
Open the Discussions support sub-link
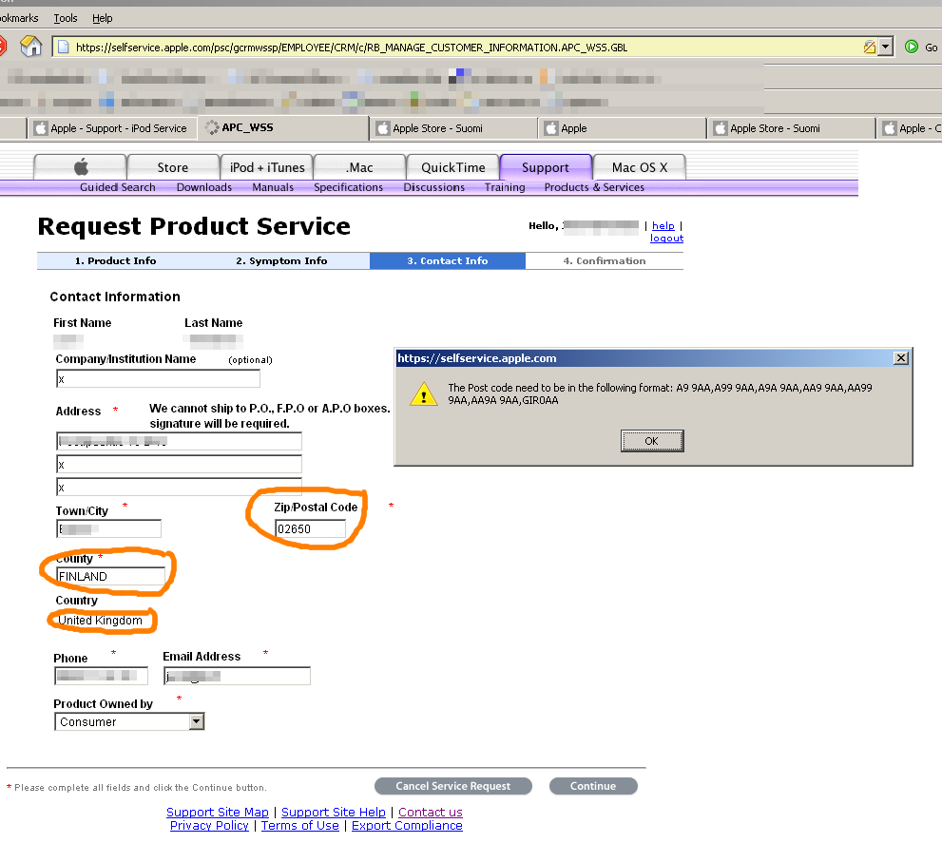[x=433, y=187]
